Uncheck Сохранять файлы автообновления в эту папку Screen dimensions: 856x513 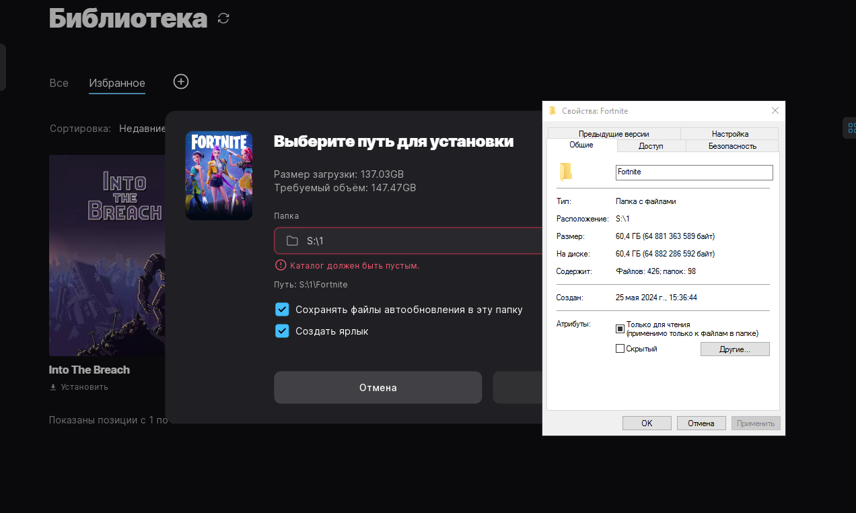point(282,310)
